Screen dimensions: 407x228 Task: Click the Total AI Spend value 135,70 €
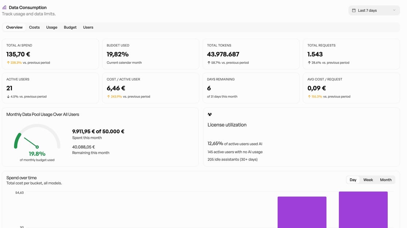click(x=18, y=54)
